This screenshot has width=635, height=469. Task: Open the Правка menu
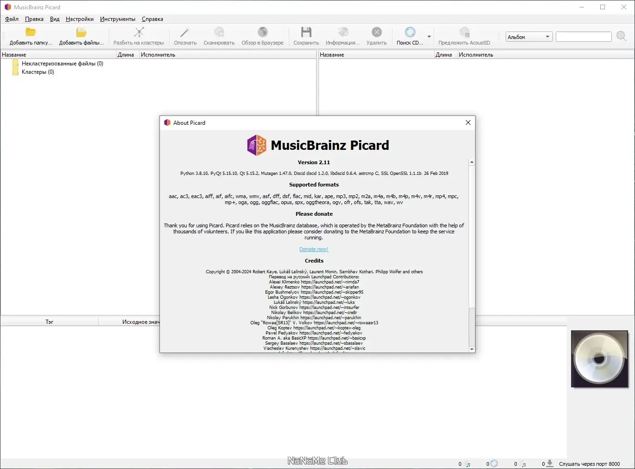[34, 19]
